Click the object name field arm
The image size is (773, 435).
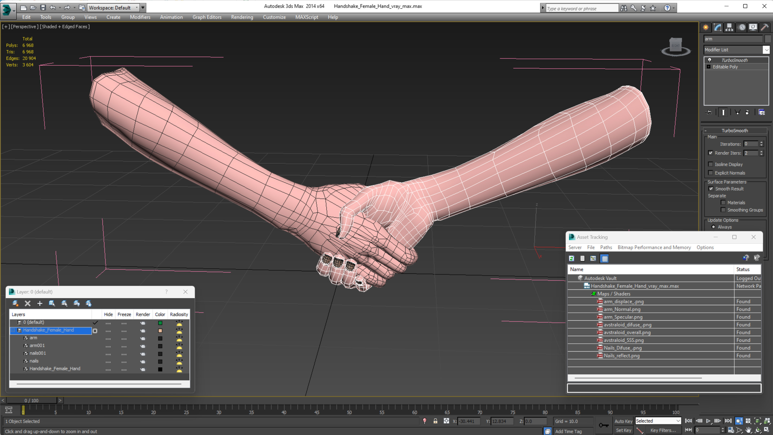tap(733, 39)
